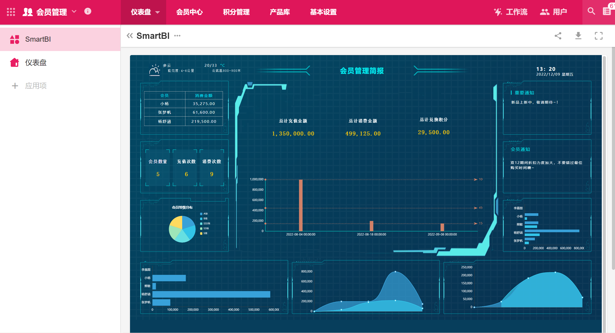Click the dashboard vertical scrollbar
This screenshot has width=615, height=333.
click(604, 194)
